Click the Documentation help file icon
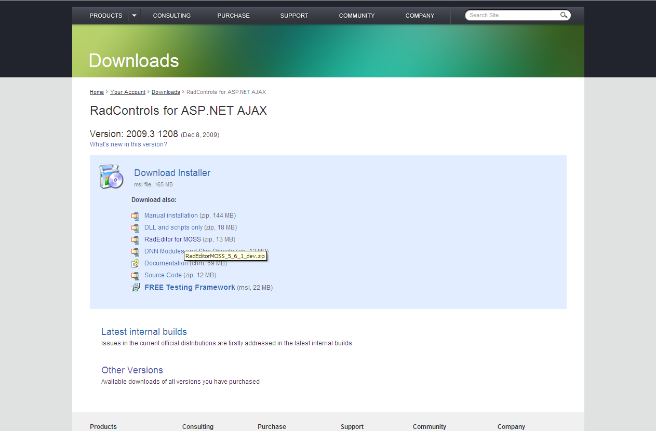 click(136, 263)
